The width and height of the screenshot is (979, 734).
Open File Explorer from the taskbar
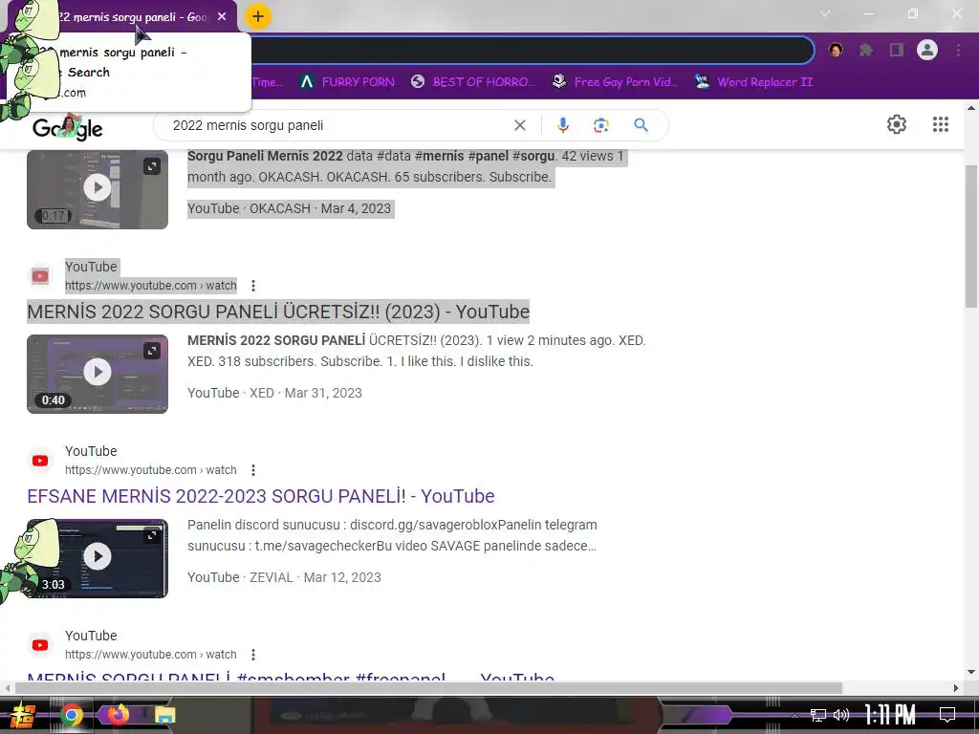click(164, 715)
